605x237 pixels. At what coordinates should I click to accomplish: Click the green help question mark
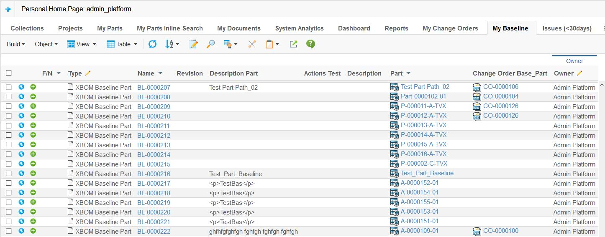point(310,44)
